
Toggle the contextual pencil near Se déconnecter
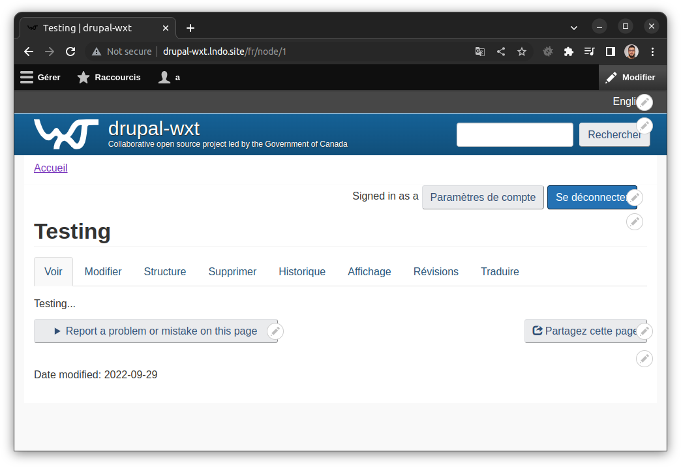tap(635, 197)
